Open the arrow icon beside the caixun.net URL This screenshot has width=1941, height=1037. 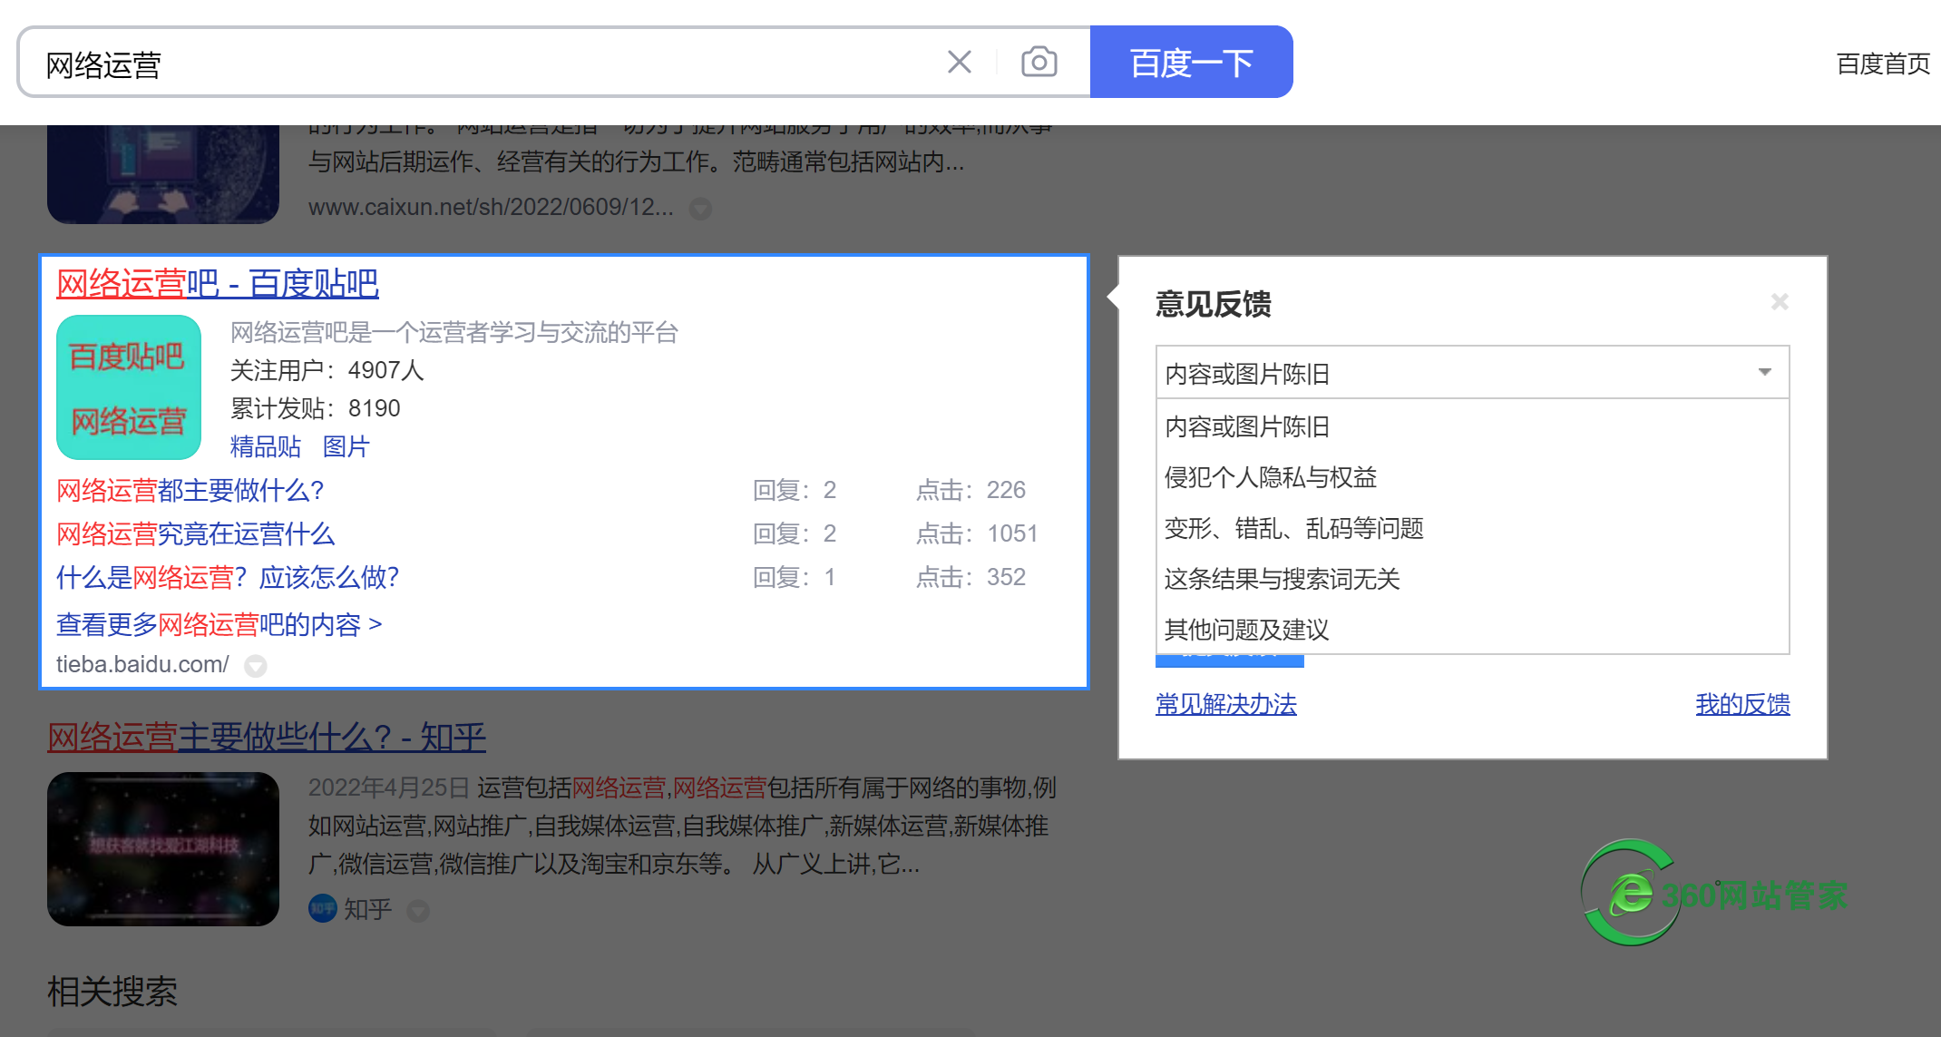point(700,209)
